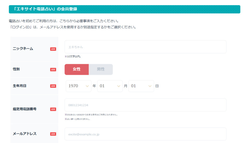The height and width of the screenshot is (143, 249).
Task: Open the birth year dropdown showing 1970
Action: coord(78,86)
